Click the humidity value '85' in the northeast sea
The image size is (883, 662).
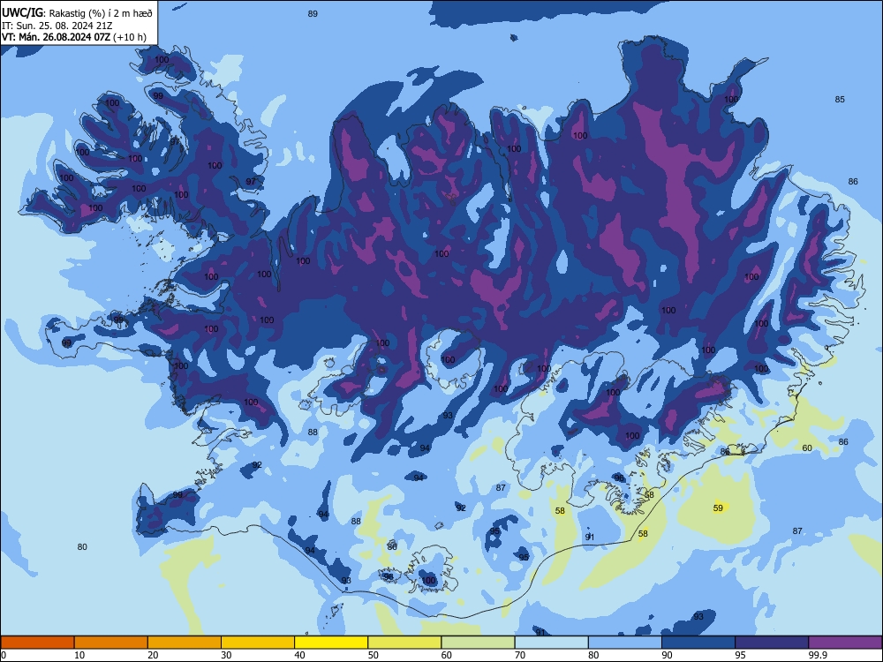point(840,99)
